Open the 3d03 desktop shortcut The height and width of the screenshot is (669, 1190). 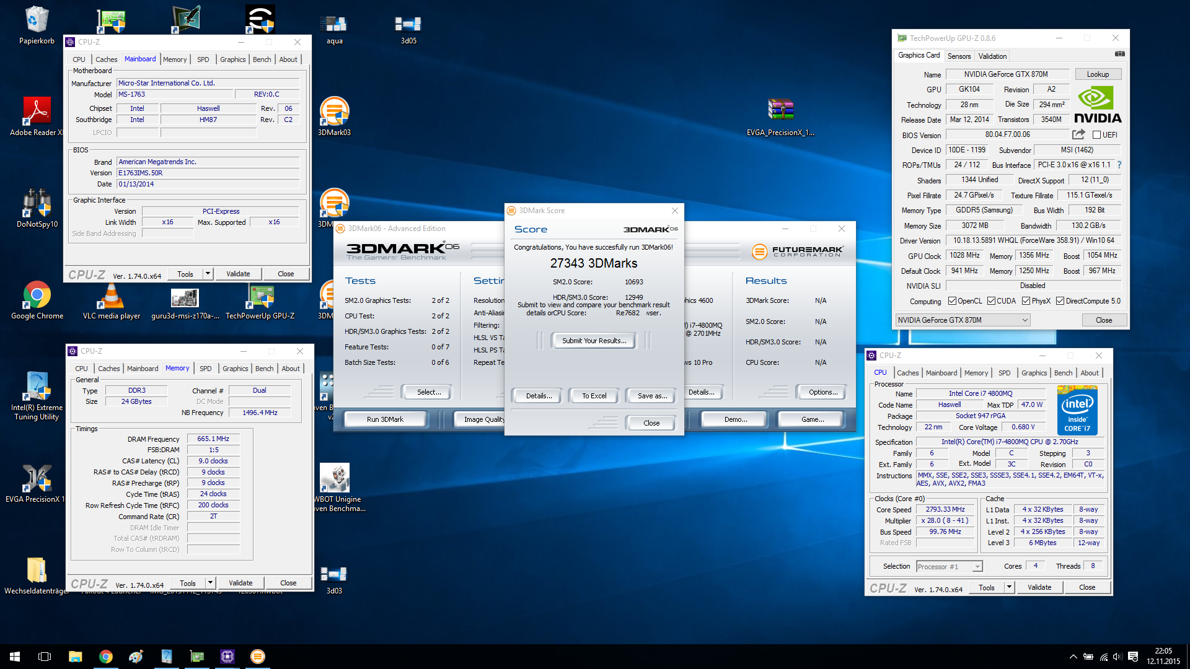(x=334, y=580)
